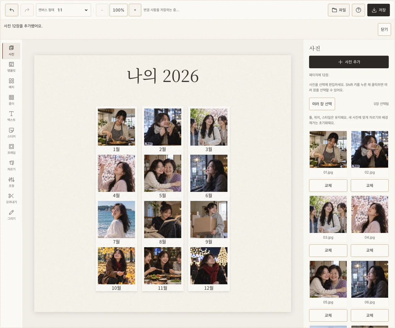Screen dimensions: 395x328
Task: Click 교체 button under 02.jpg
Action: point(370,185)
